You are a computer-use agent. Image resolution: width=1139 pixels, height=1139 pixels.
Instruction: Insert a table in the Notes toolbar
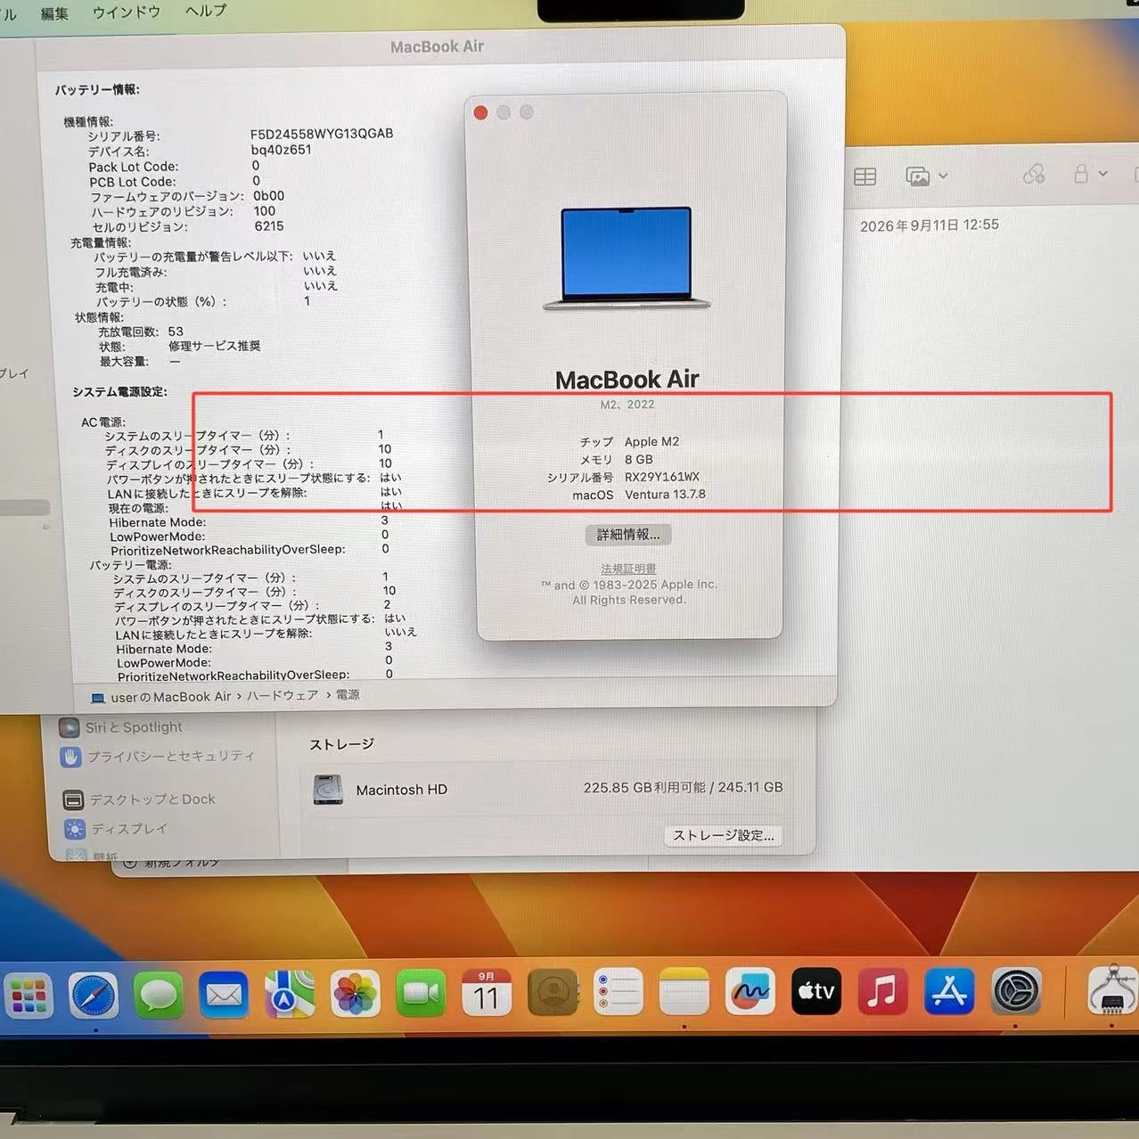pos(864,176)
